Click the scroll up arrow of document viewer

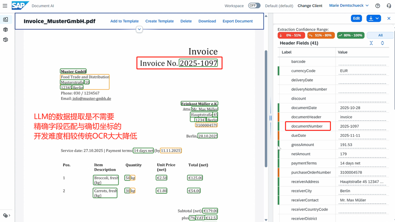point(266,16)
